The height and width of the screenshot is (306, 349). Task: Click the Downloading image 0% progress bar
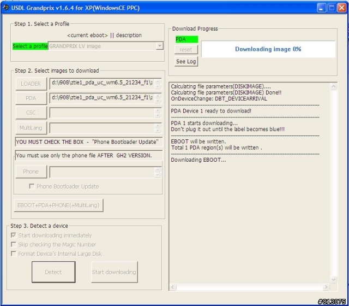268,49
